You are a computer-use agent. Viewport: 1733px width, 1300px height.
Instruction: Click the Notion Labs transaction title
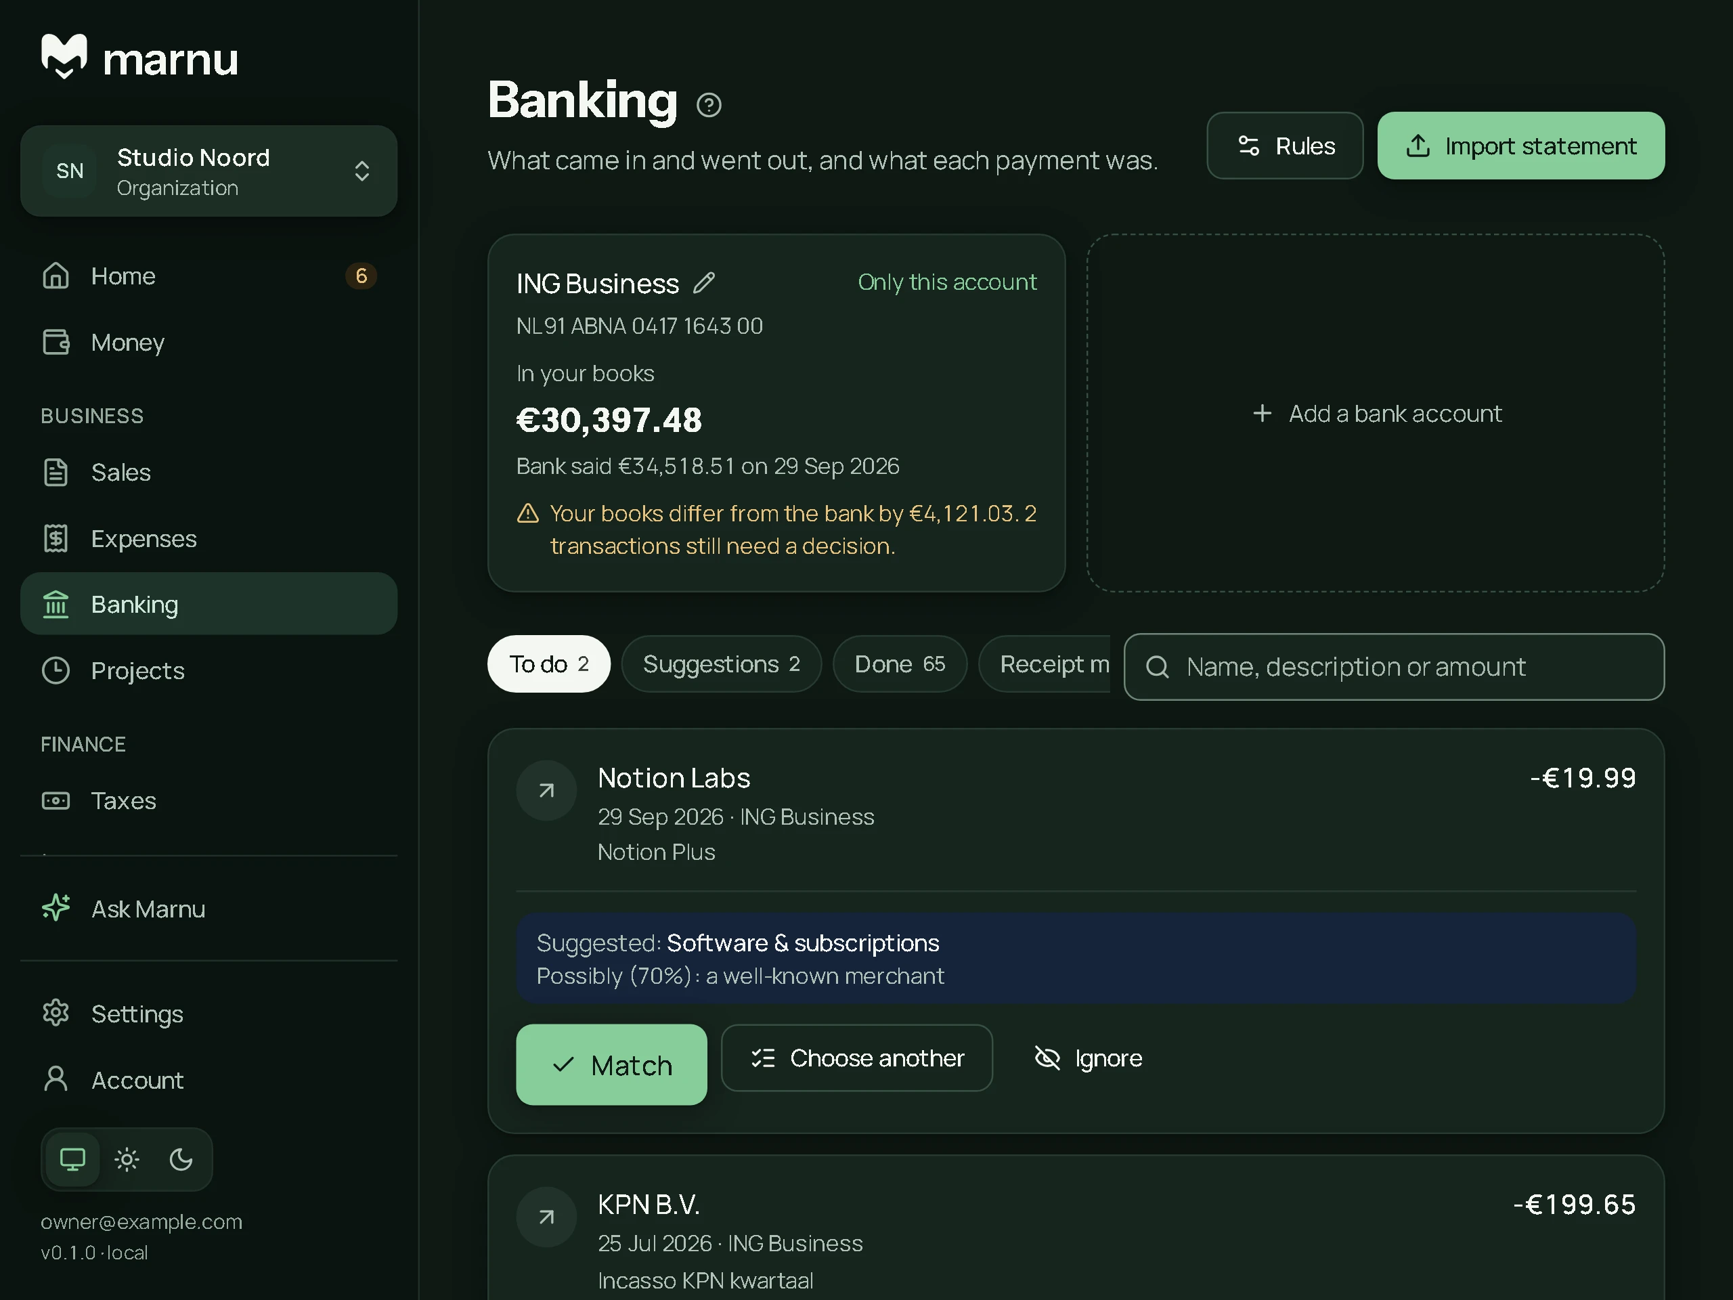[674, 778]
